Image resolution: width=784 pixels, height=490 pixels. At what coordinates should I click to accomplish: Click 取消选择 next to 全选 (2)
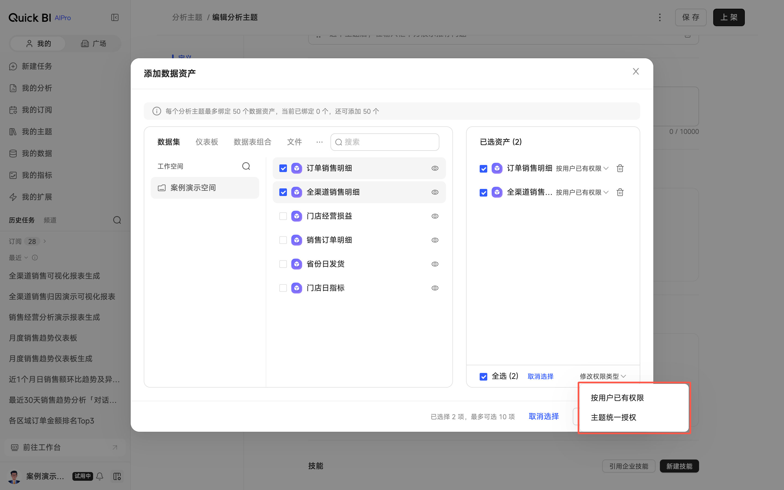(x=540, y=376)
